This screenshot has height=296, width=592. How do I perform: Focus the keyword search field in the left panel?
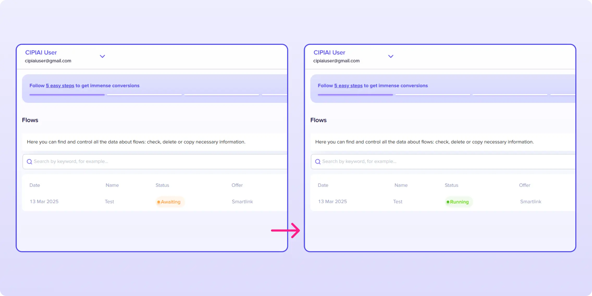point(155,162)
